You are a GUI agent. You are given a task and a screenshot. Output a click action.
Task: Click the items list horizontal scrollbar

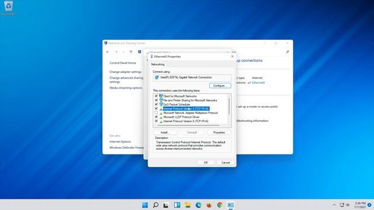[188, 125]
